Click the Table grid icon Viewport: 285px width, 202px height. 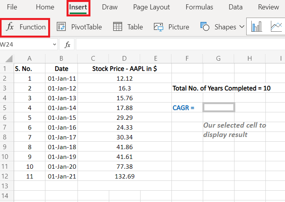coord(117,27)
